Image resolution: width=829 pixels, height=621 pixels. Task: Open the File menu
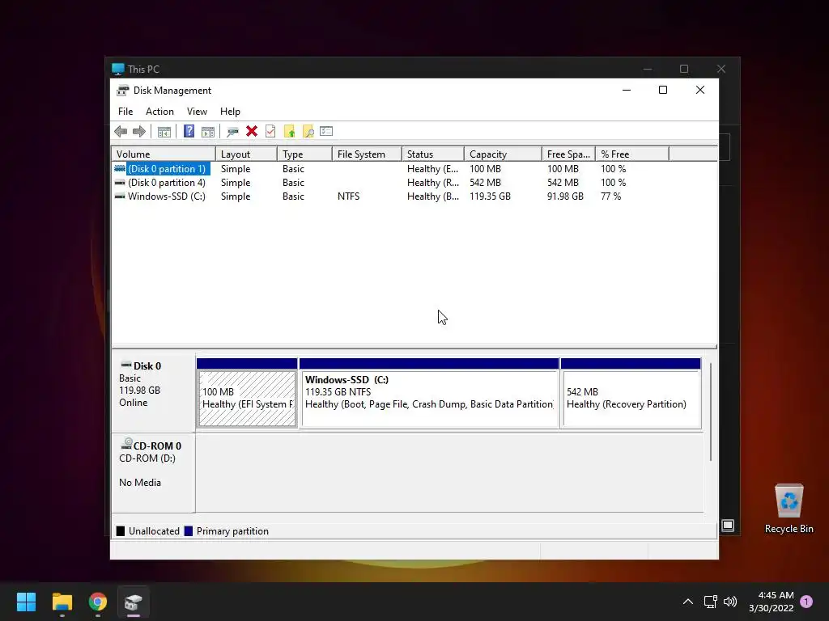pos(125,112)
